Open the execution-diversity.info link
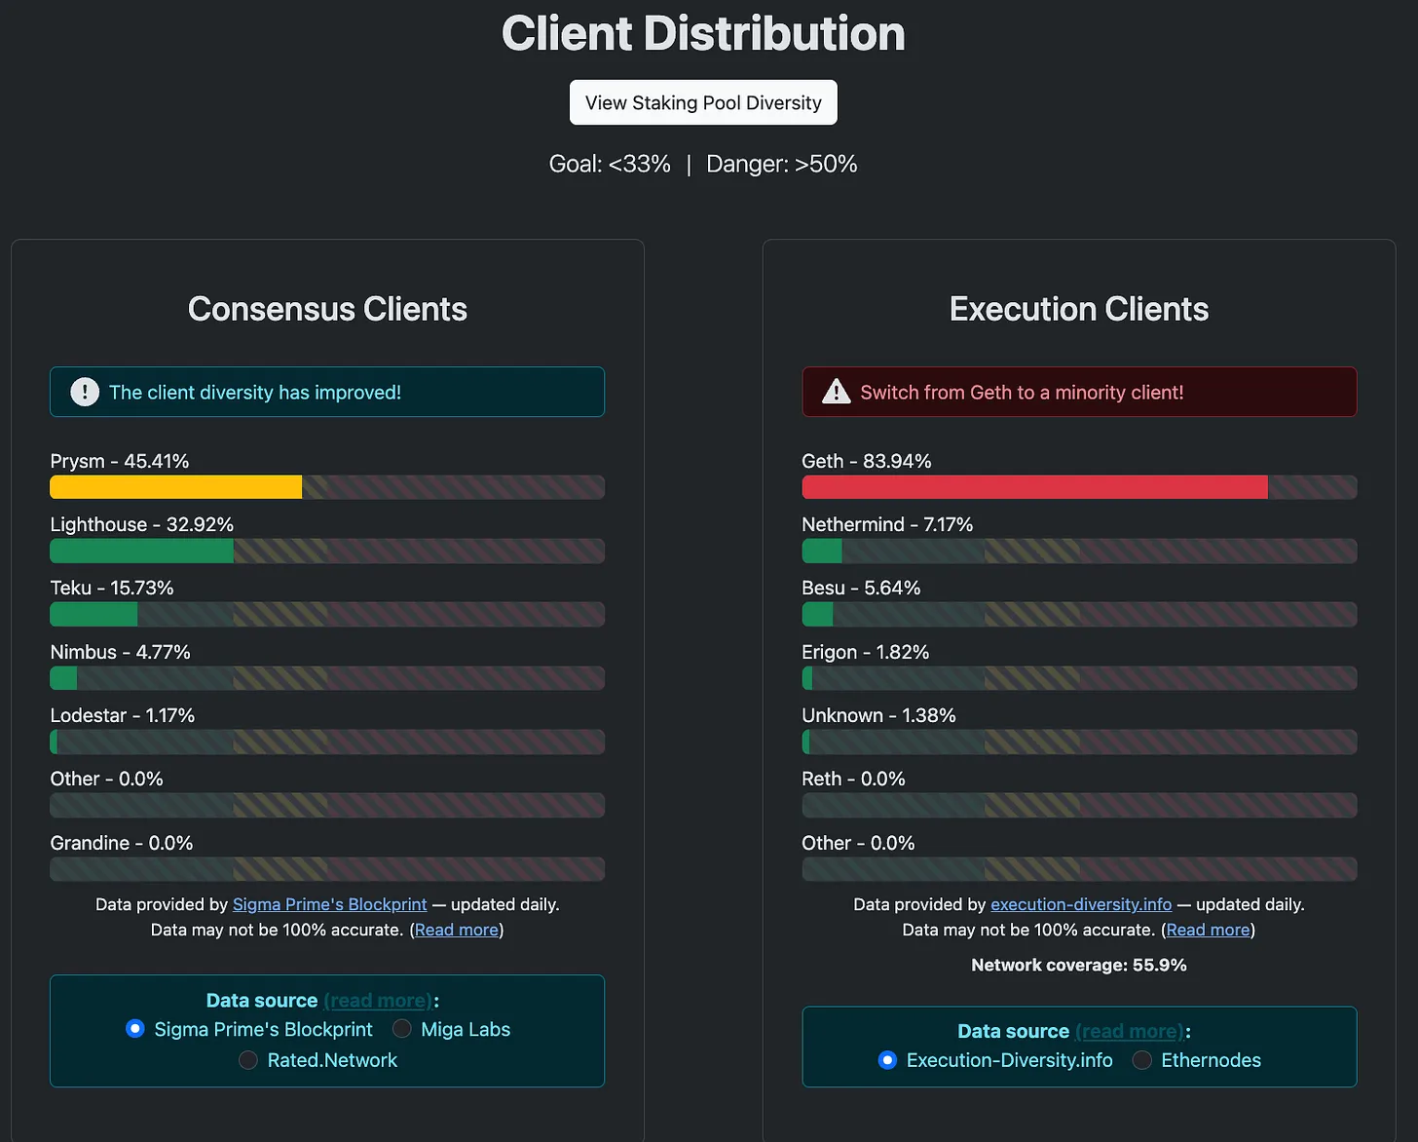The width and height of the screenshot is (1418, 1142). coord(1081,904)
